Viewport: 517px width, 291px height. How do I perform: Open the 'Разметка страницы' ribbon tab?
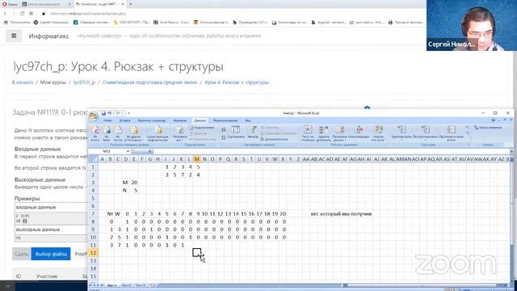click(x=152, y=120)
